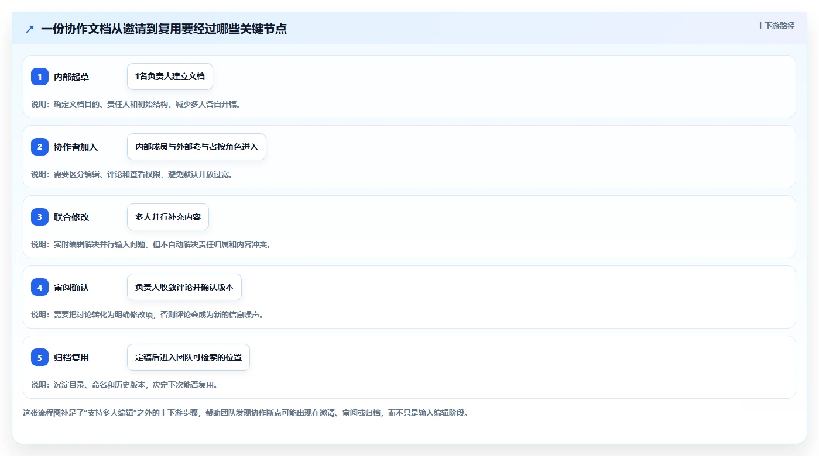Click the 归档复用 step title
The image size is (819, 456).
coord(71,357)
